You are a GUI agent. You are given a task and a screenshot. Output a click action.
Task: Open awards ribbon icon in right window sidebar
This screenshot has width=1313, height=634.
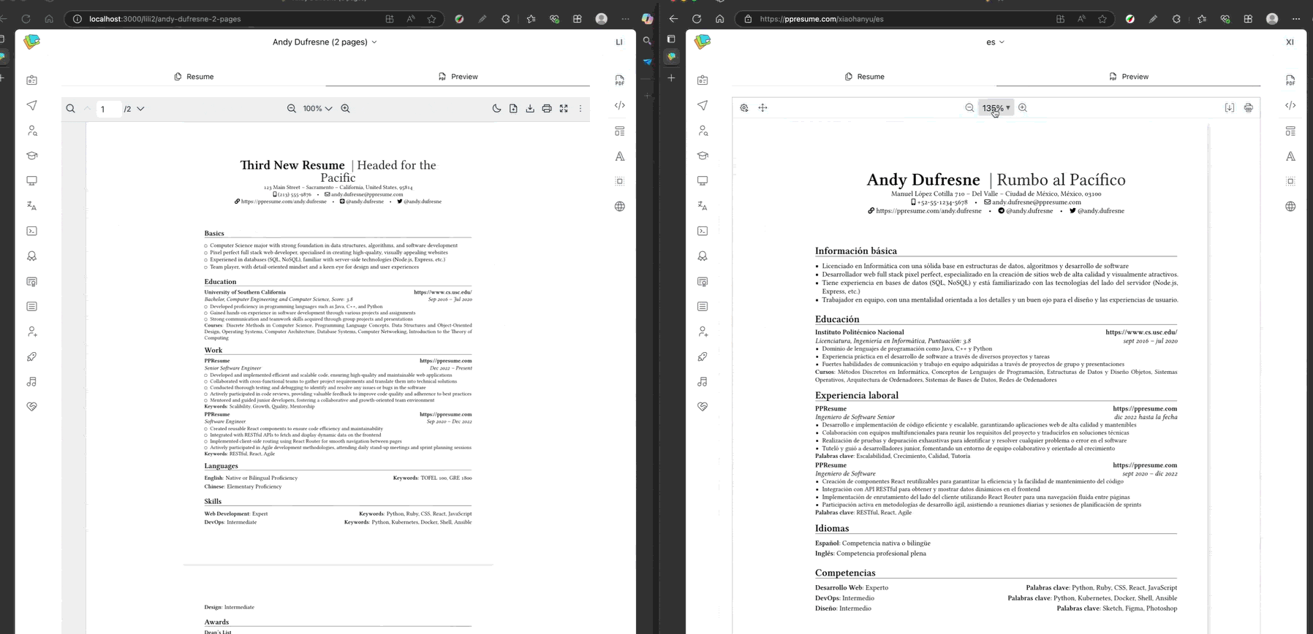(703, 256)
